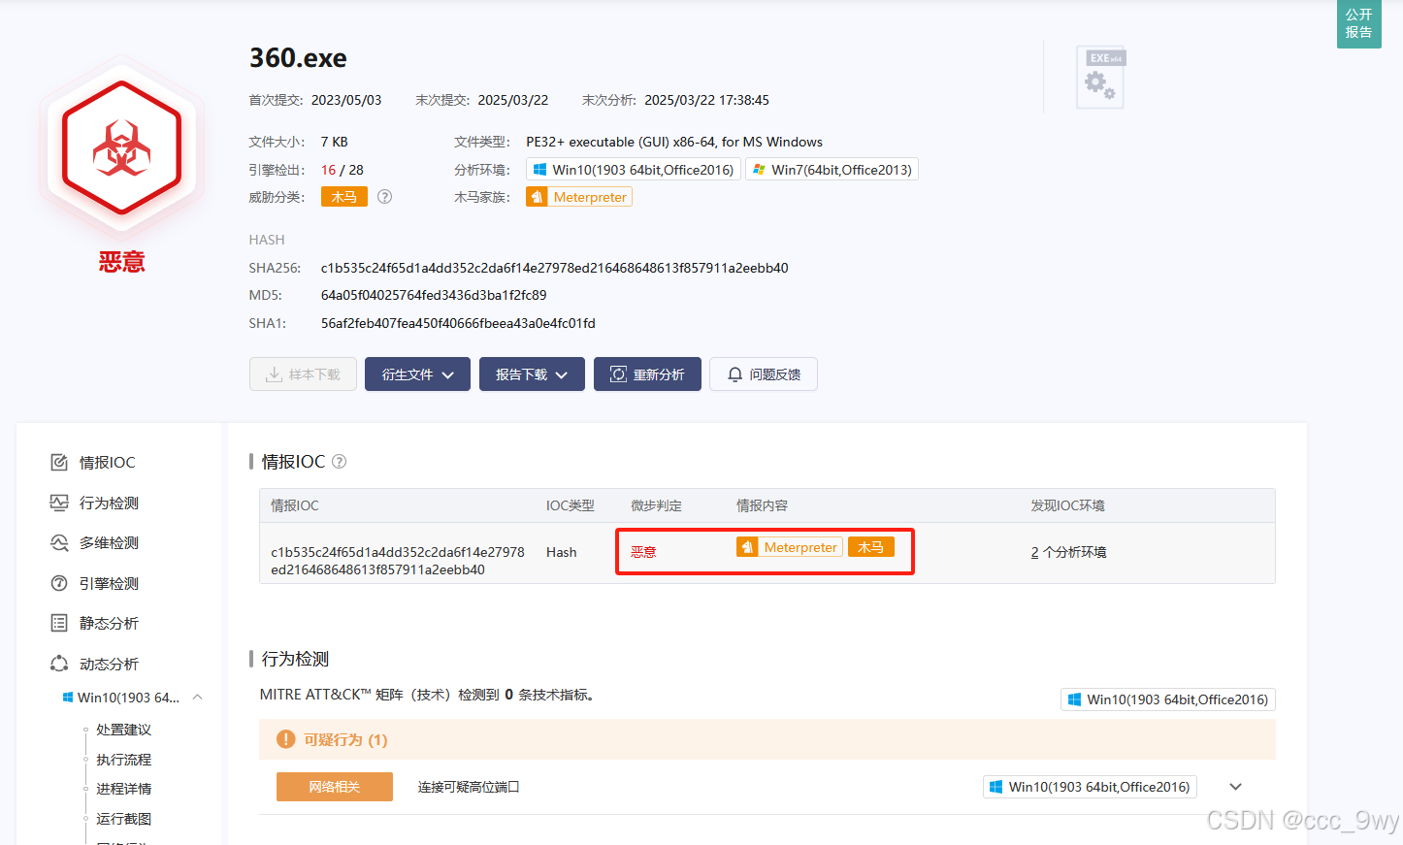This screenshot has width=1403, height=845.
Task: Go to 引擎检测 section in sidebar
Action: click(x=109, y=583)
